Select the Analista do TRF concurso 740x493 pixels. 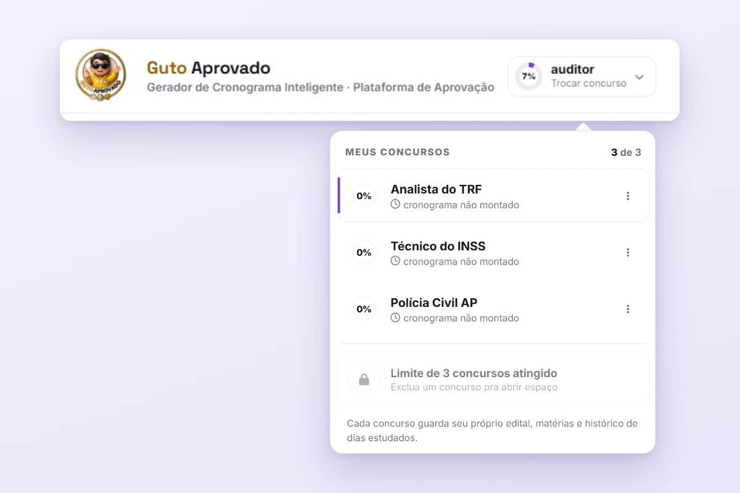click(493, 195)
